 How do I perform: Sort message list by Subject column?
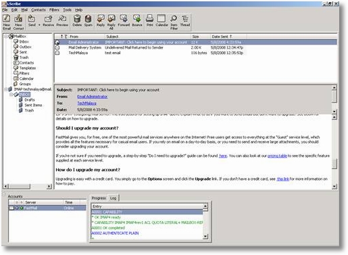(148, 37)
